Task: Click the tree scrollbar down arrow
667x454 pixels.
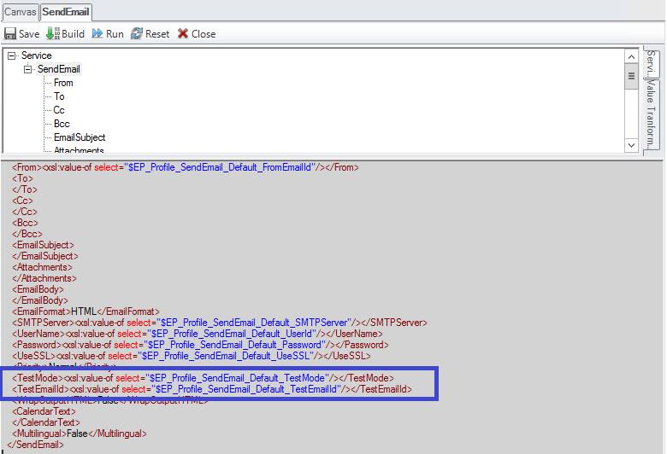Action: point(631,145)
